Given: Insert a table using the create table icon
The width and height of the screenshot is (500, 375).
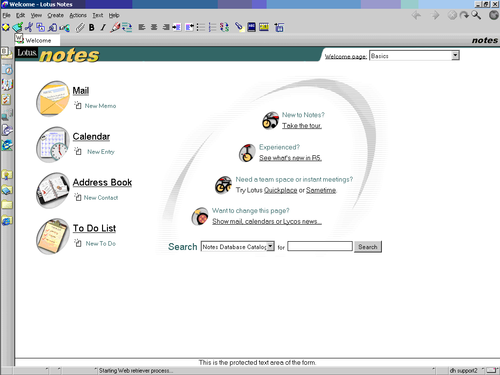Looking at the screenshot, I should pos(279,27).
